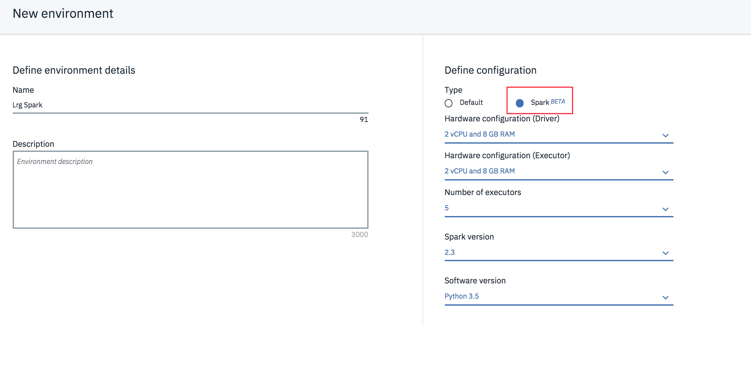
Task: Click the Spark version value 2.3
Action: 450,252
